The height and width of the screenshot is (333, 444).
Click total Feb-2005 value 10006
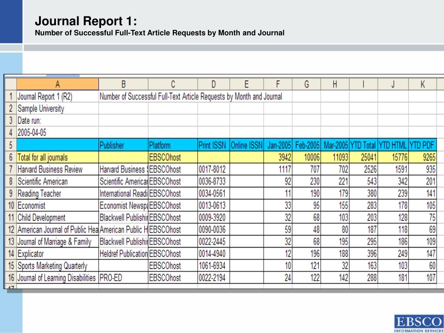(x=307, y=157)
